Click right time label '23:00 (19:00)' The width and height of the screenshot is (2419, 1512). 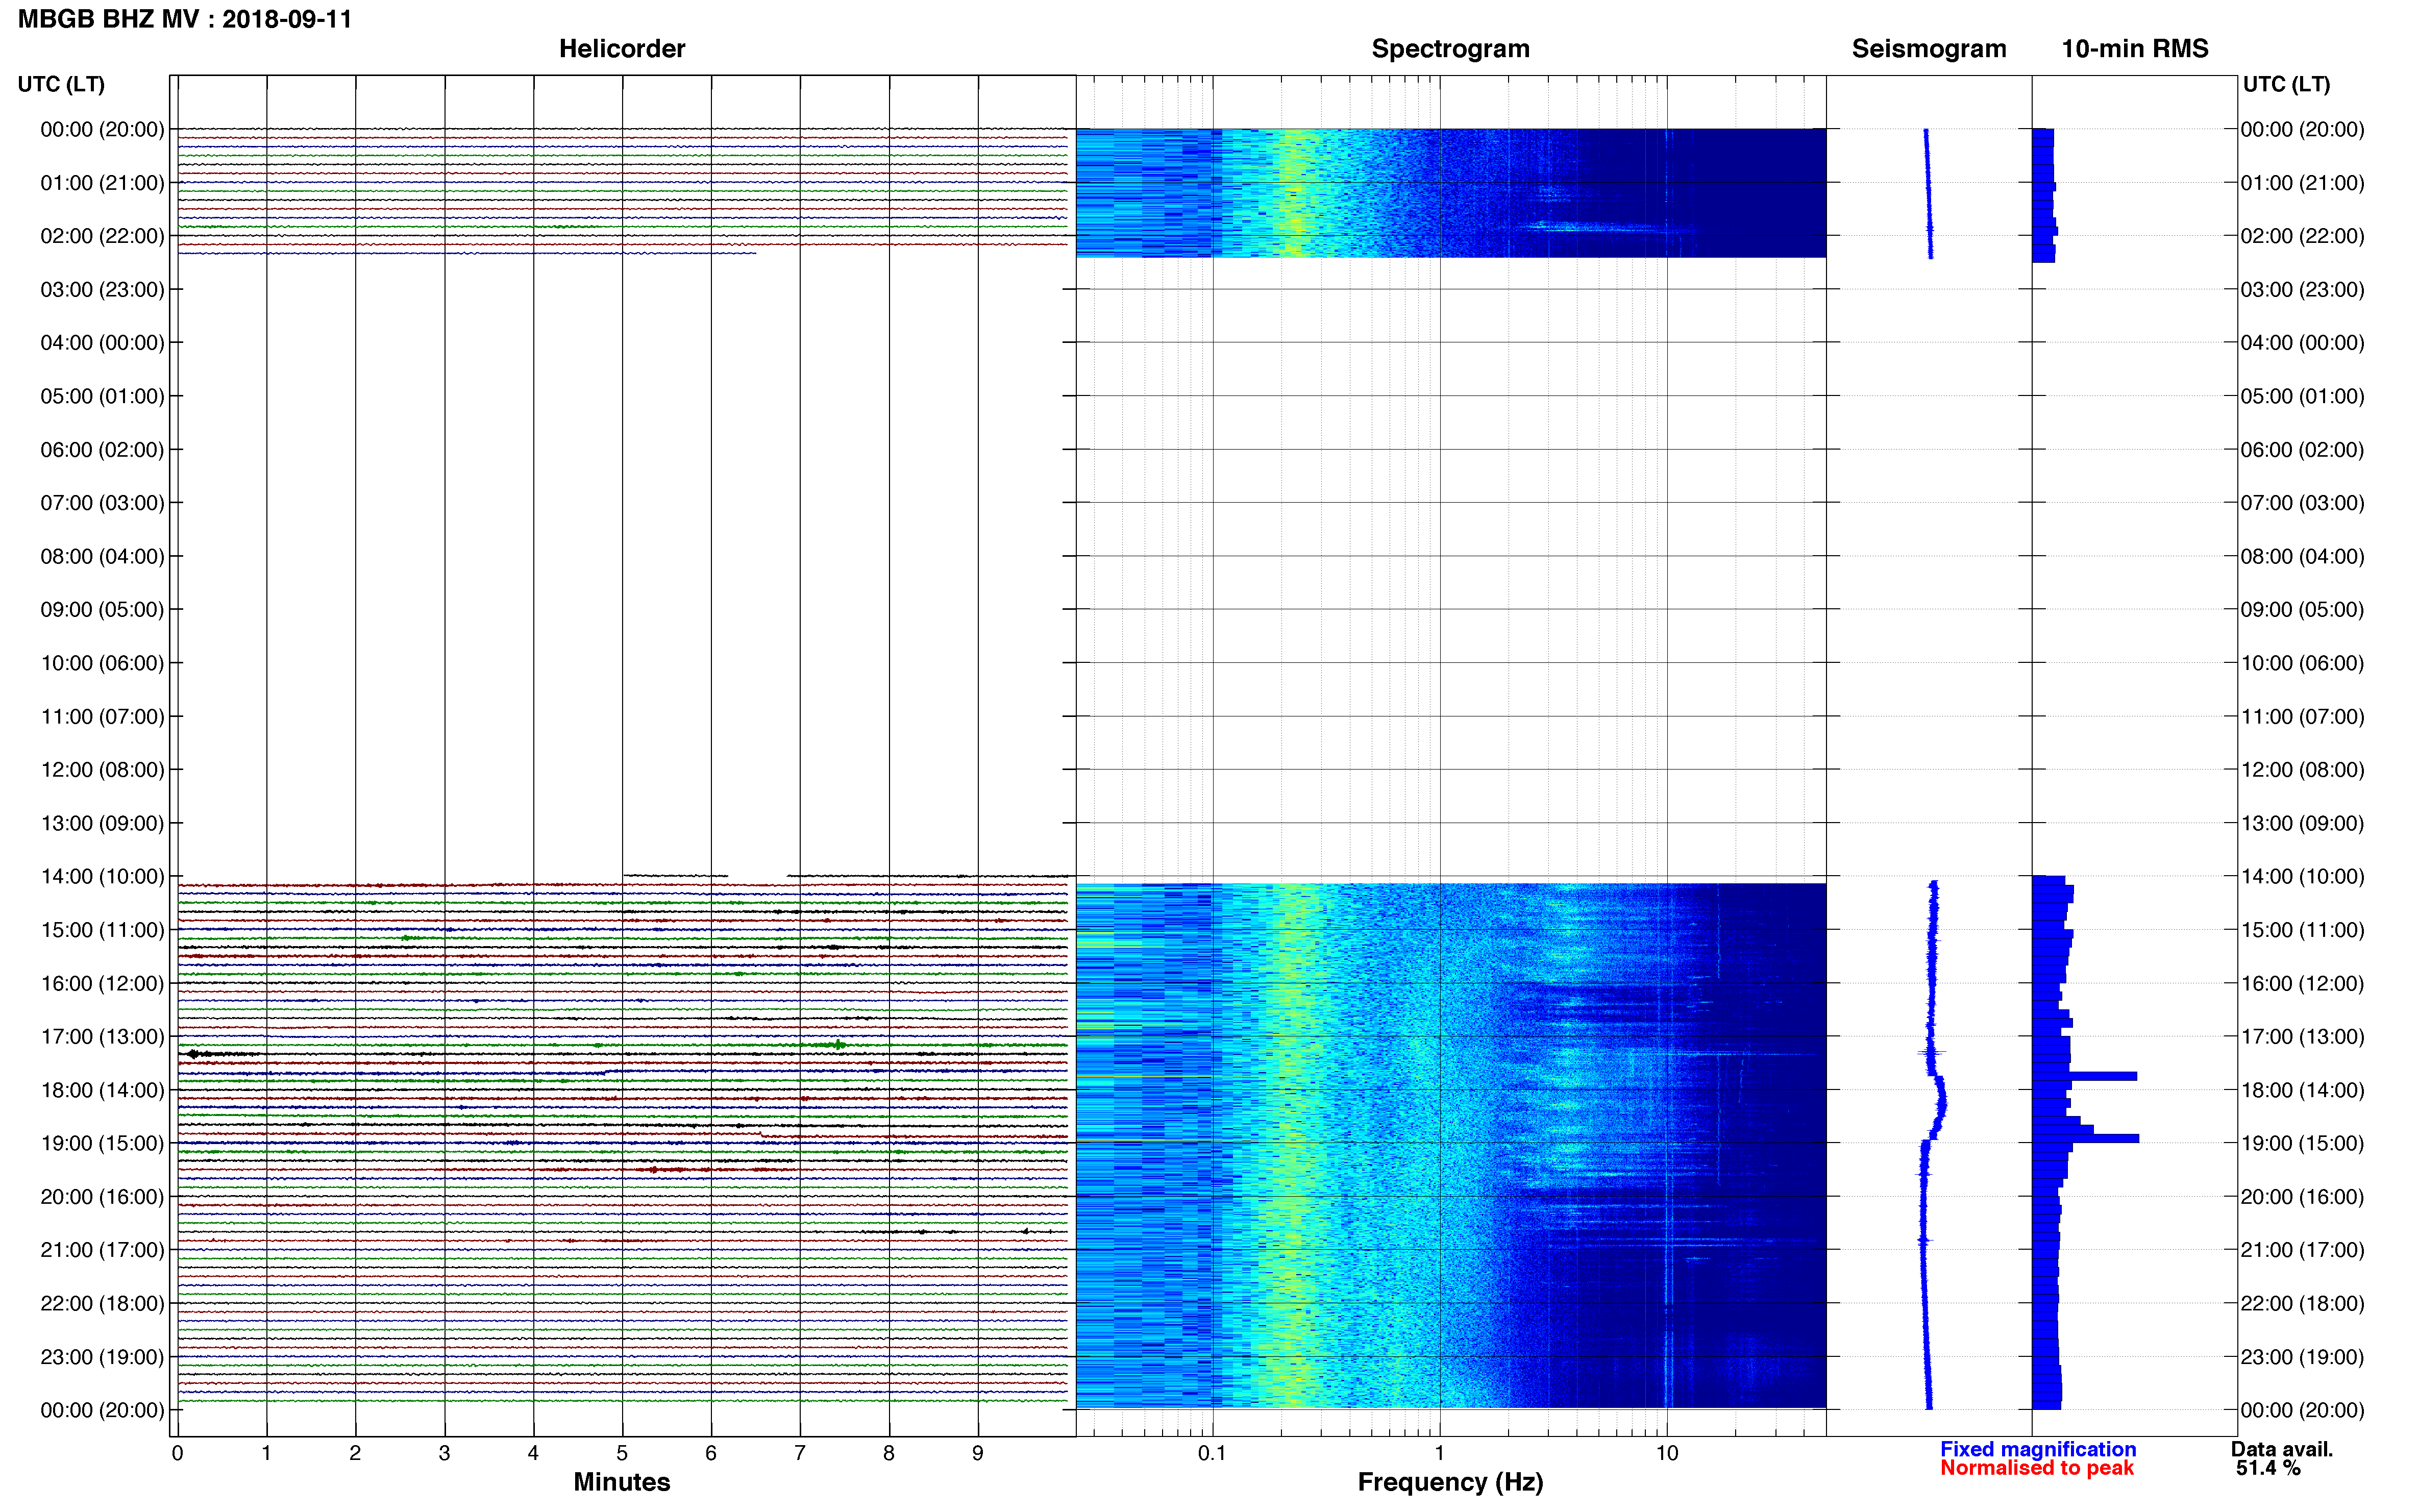point(2302,1357)
